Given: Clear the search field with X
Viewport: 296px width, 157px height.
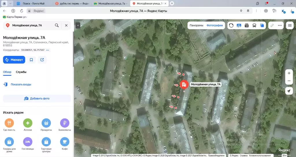Looking at the screenshot, I should pyautogui.click(x=66, y=25).
